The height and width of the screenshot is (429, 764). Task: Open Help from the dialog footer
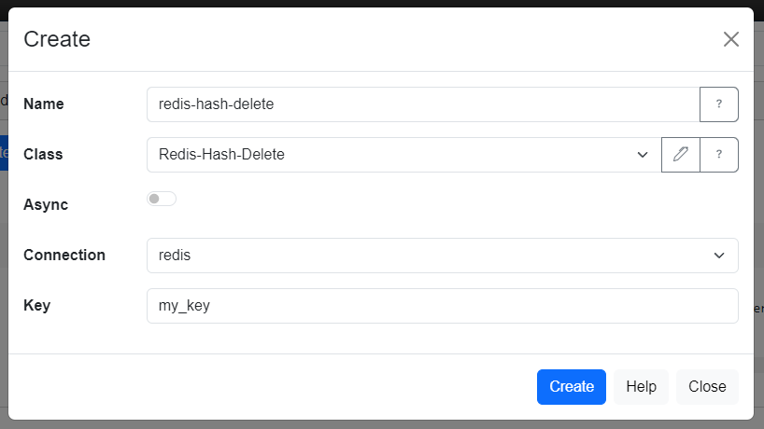[x=641, y=387]
